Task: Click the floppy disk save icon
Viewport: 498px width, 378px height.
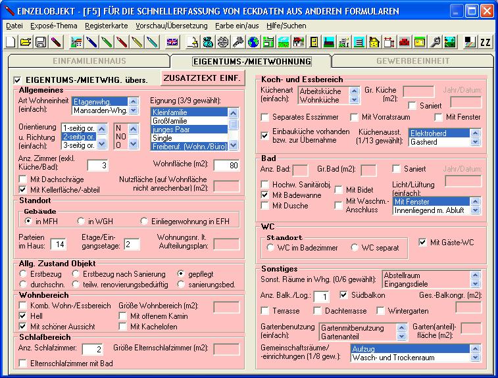Action: click(x=40, y=42)
